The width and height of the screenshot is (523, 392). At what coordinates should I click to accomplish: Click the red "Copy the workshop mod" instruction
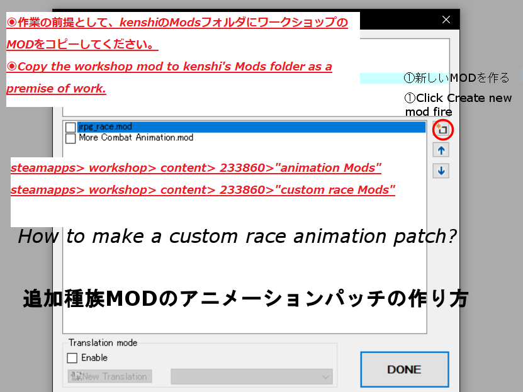169,67
